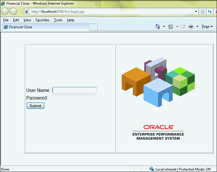Expand the Print dropdown arrow
Screen dimensions: 217x172
point(197,26)
